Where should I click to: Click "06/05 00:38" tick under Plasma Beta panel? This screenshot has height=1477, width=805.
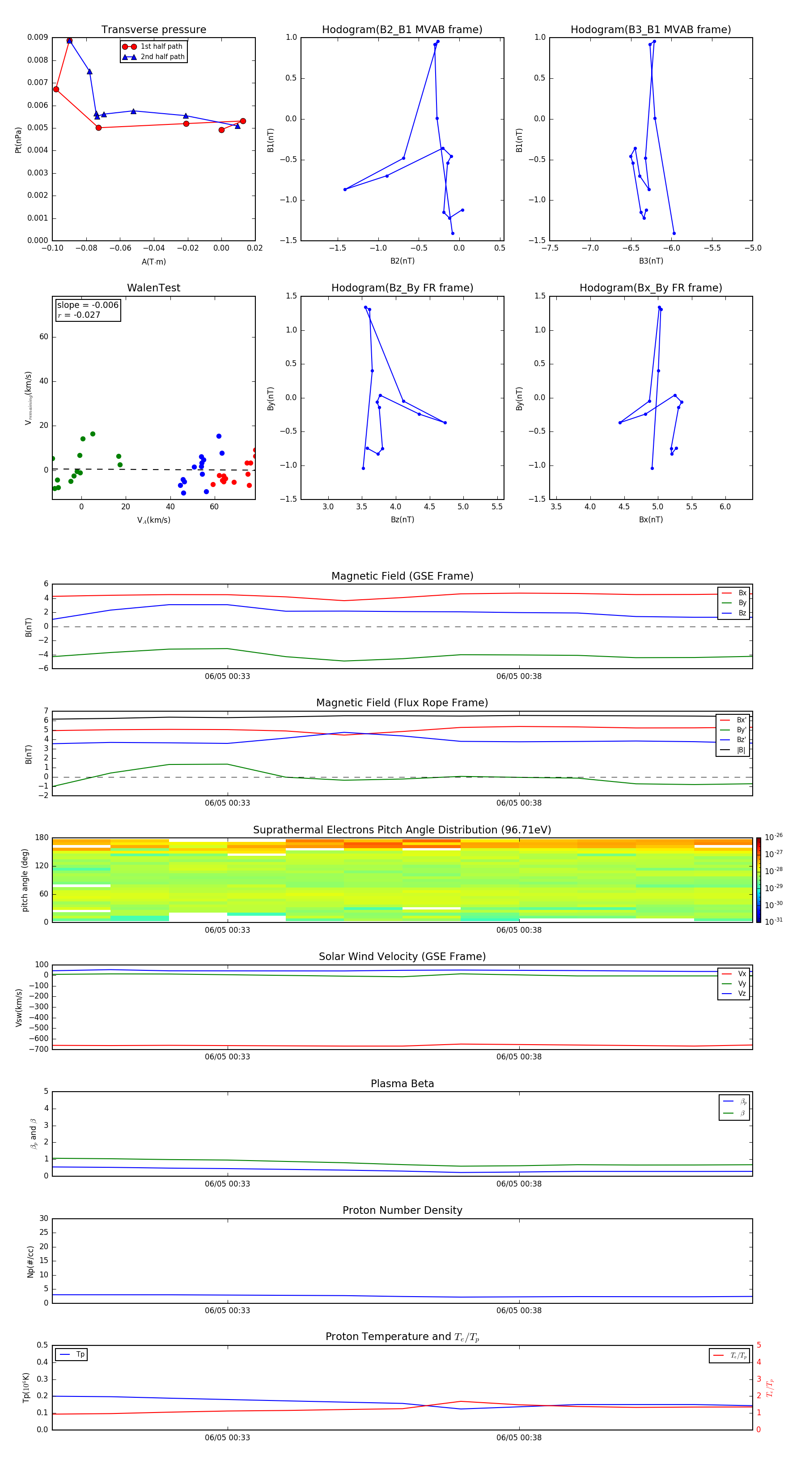[519, 1183]
